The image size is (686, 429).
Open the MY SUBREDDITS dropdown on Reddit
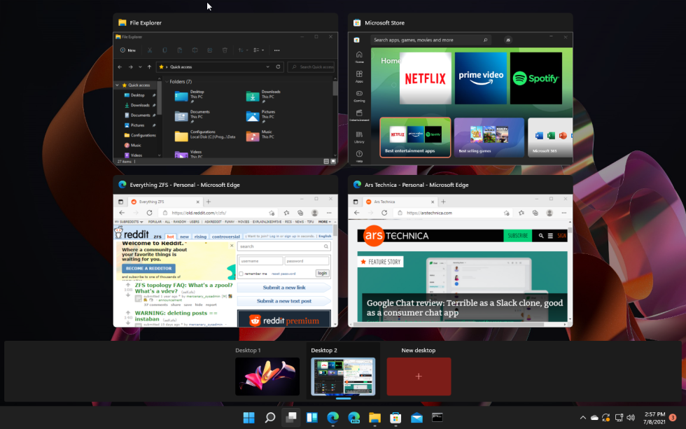pyautogui.click(x=127, y=221)
